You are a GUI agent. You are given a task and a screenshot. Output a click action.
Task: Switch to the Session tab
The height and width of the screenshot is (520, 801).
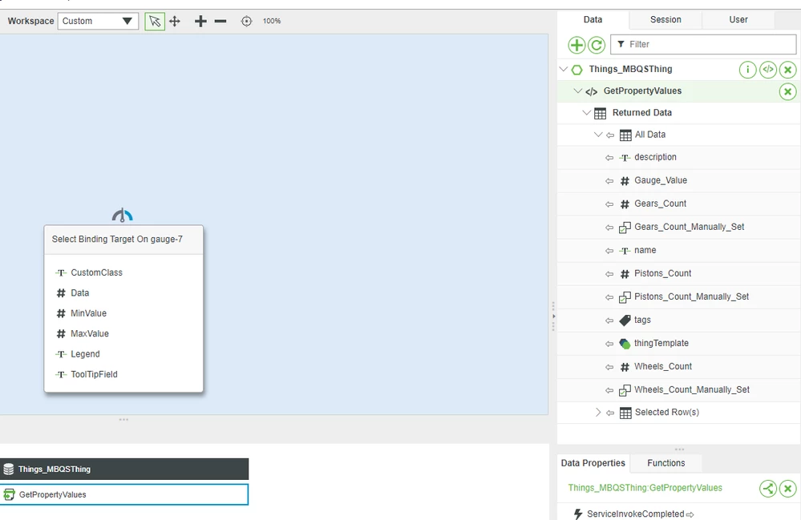[665, 19]
